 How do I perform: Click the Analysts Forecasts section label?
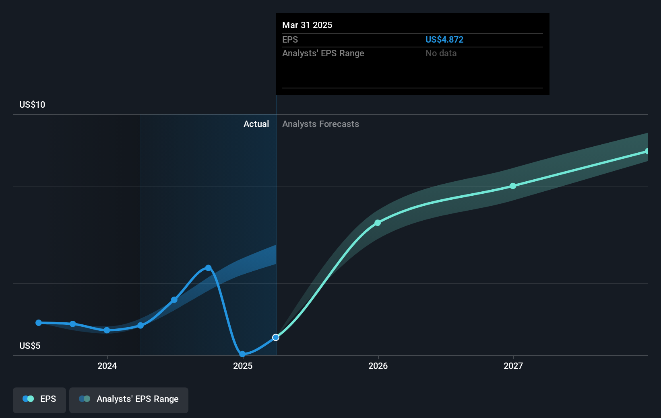click(x=320, y=124)
